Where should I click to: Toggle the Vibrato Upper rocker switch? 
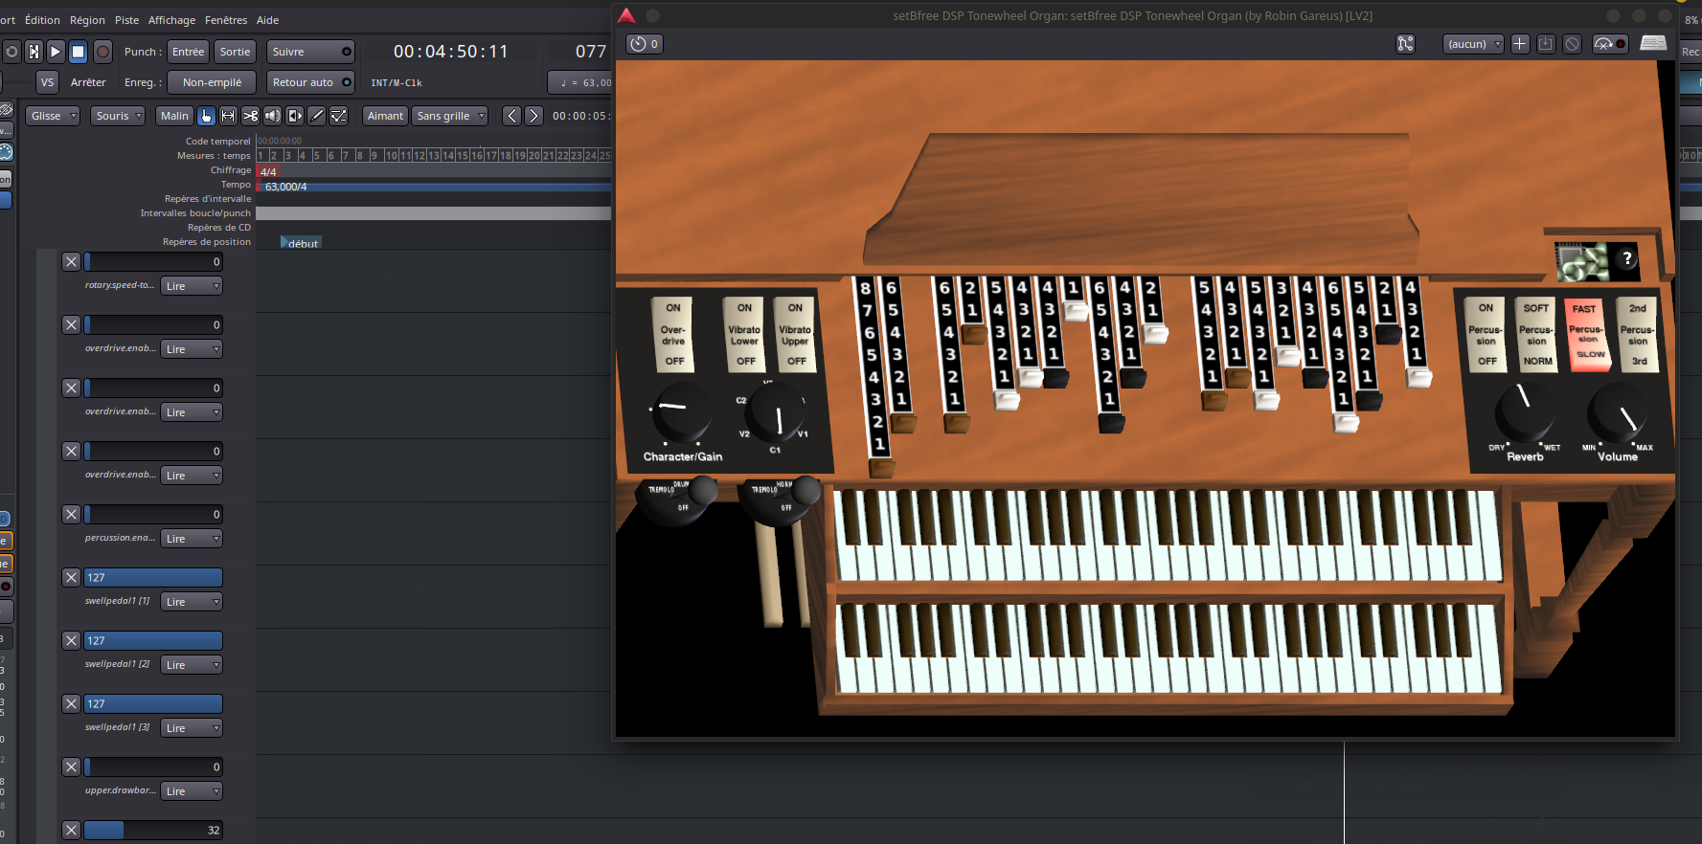click(x=795, y=334)
